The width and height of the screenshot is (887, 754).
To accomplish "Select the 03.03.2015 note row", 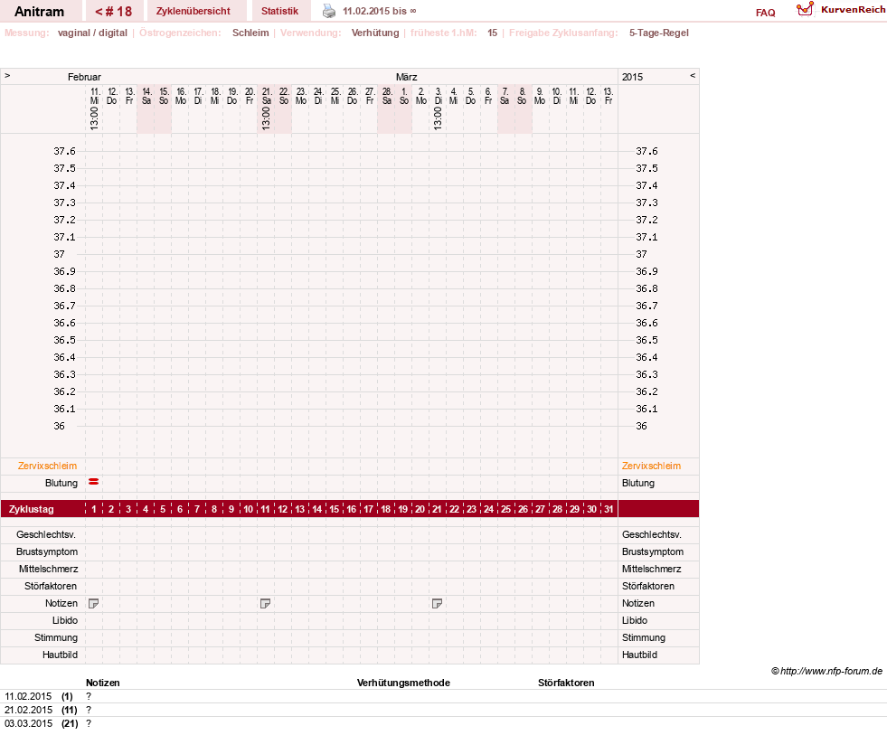I will tap(443, 723).
